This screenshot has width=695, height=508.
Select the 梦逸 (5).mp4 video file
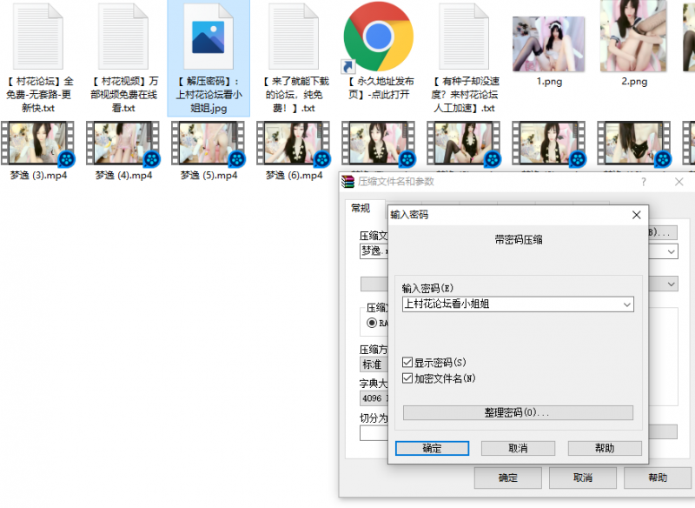[208, 144]
